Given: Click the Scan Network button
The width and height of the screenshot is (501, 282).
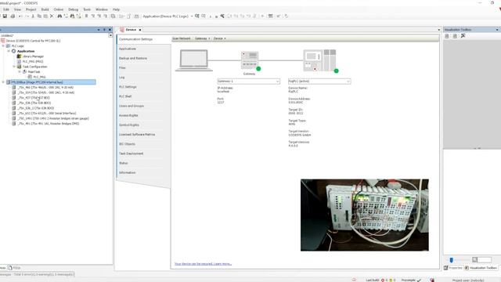Looking at the screenshot, I should pyautogui.click(x=182, y=38).
